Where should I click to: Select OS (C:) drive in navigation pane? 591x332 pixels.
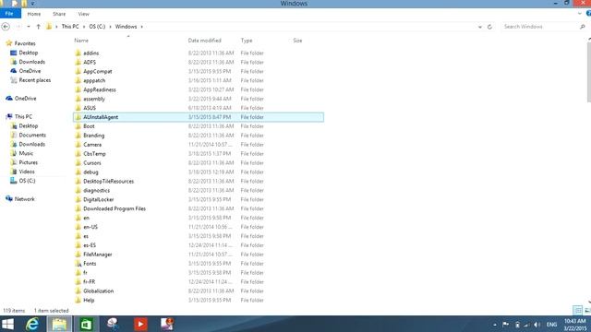click(x=27, y=181)
